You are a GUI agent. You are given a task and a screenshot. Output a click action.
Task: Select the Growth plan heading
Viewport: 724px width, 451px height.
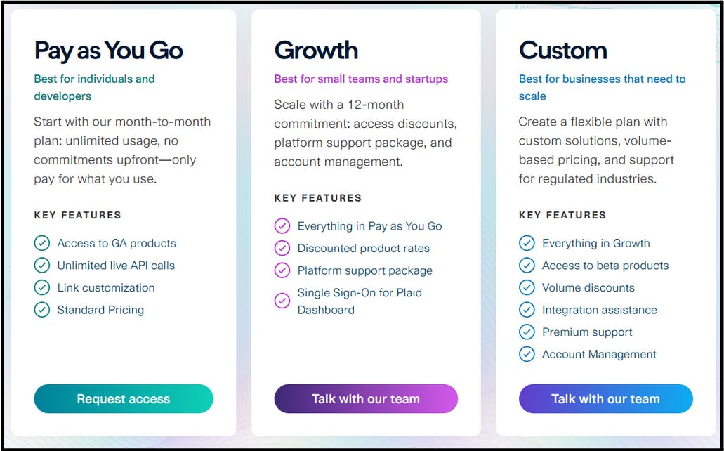point(316,50)
